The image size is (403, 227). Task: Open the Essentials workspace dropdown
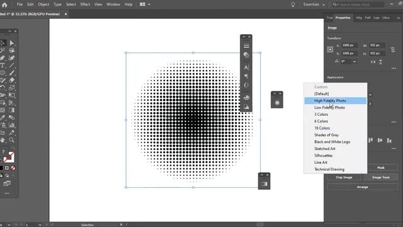coord(314,4)
